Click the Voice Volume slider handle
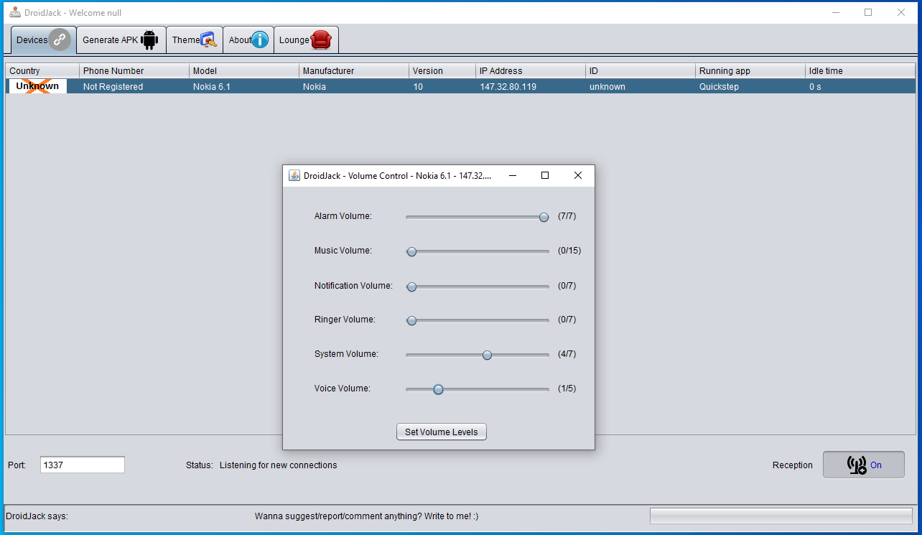Viewport: 922px width, 535px height. [x=438, y=389]
